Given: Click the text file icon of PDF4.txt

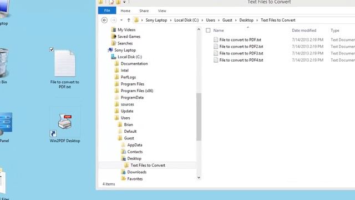Looking at the screenshot, I should (216, 60).
